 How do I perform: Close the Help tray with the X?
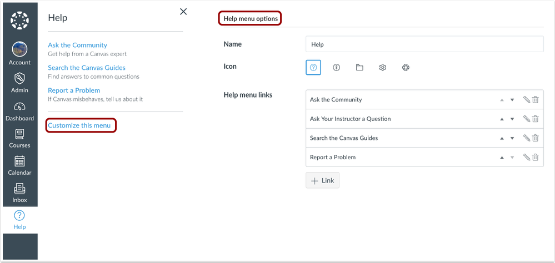[x=183, y=12]
